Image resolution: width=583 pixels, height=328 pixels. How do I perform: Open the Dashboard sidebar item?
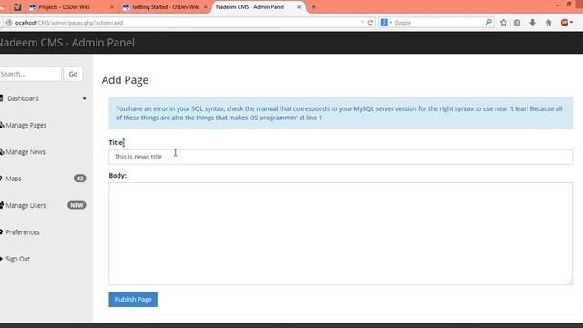click(23, 98)
